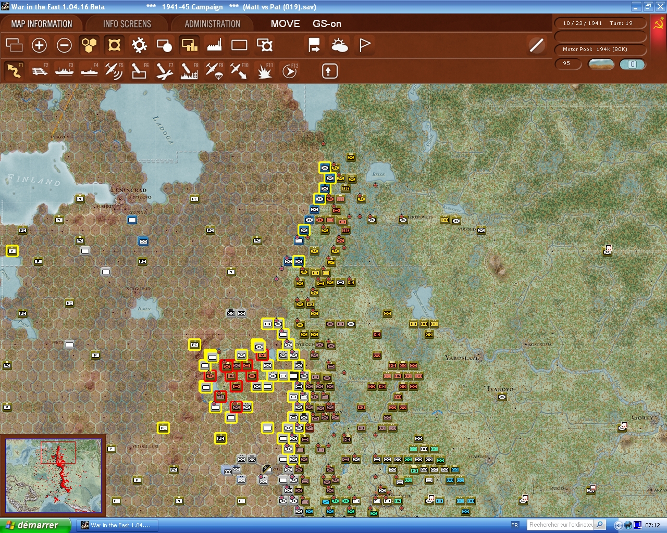
Task: Select Air Transport mode (F9) icon
Action: (214, 71)
